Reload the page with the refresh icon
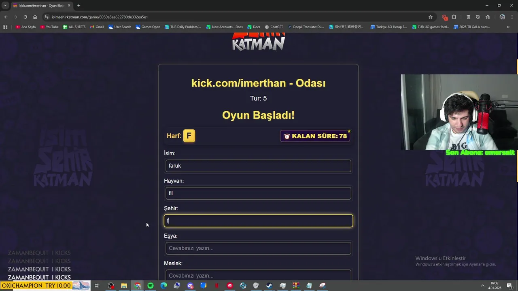Viewport: 518px width, 291px height. (x=25, y=17)
